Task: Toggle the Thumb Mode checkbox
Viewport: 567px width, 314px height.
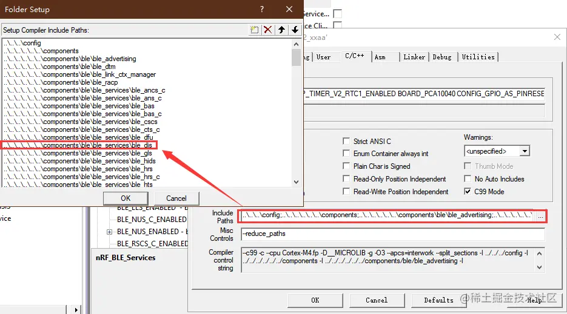Action: [x=468, y=166]
